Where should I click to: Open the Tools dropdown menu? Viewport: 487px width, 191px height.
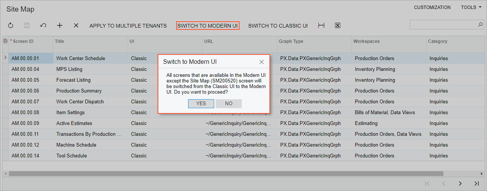(471, 7)
